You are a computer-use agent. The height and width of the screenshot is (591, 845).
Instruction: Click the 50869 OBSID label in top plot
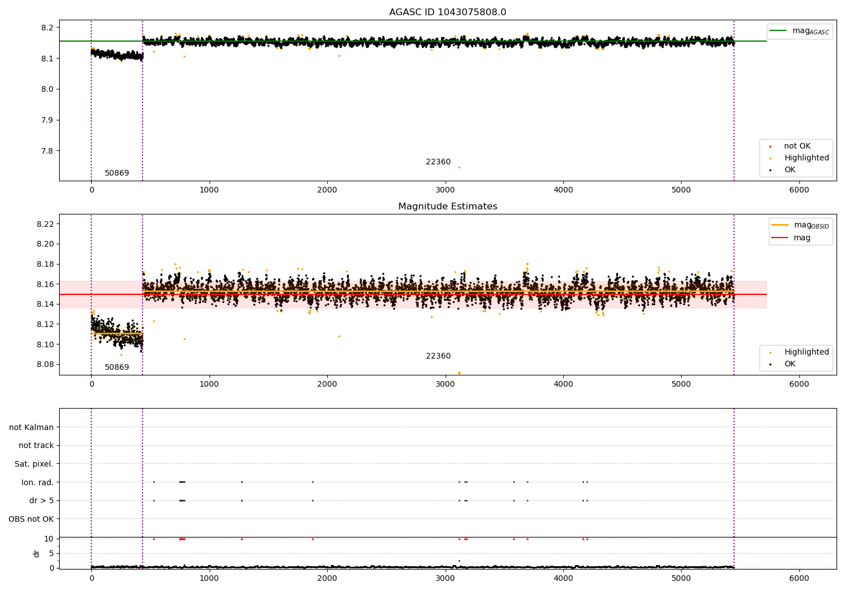pos(117,173)
